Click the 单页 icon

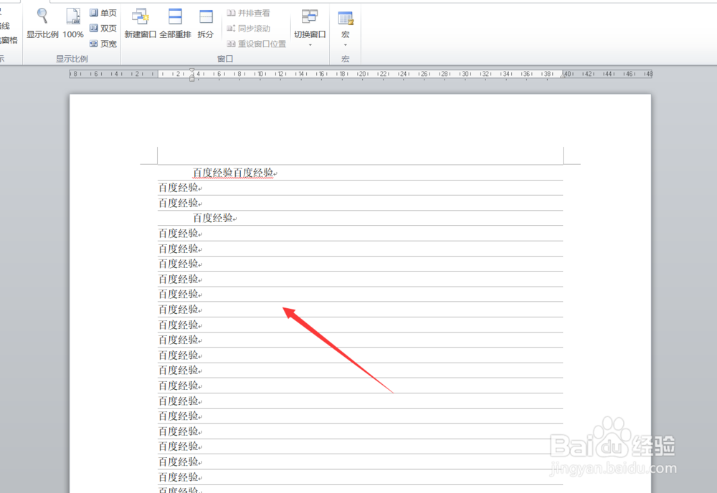(94, 13)
